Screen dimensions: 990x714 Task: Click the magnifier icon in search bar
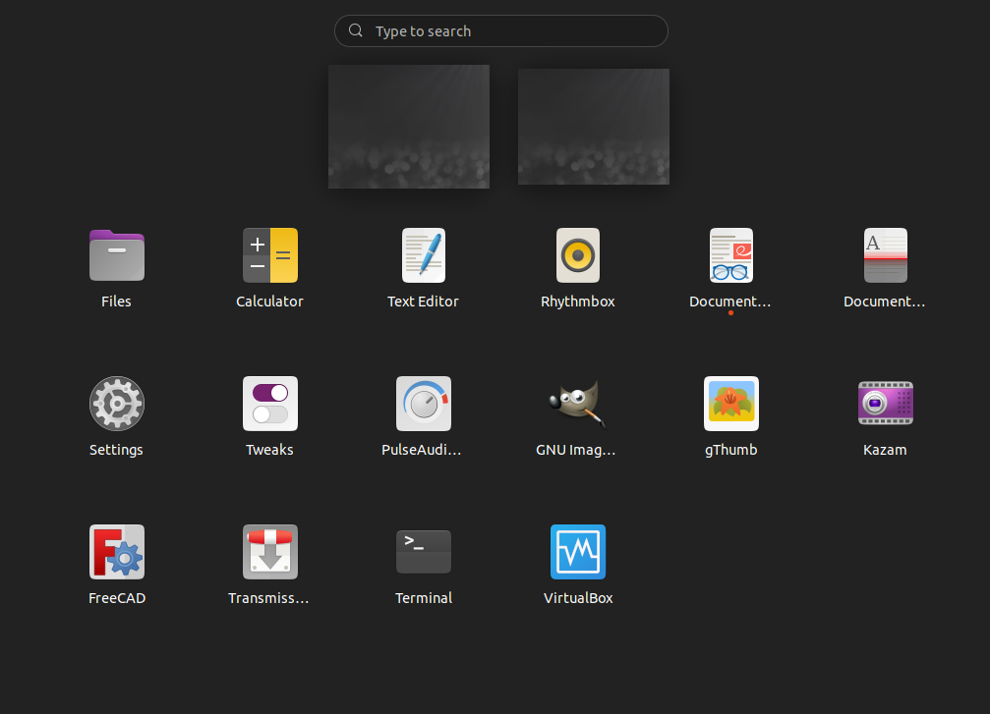tap(356, 30)
